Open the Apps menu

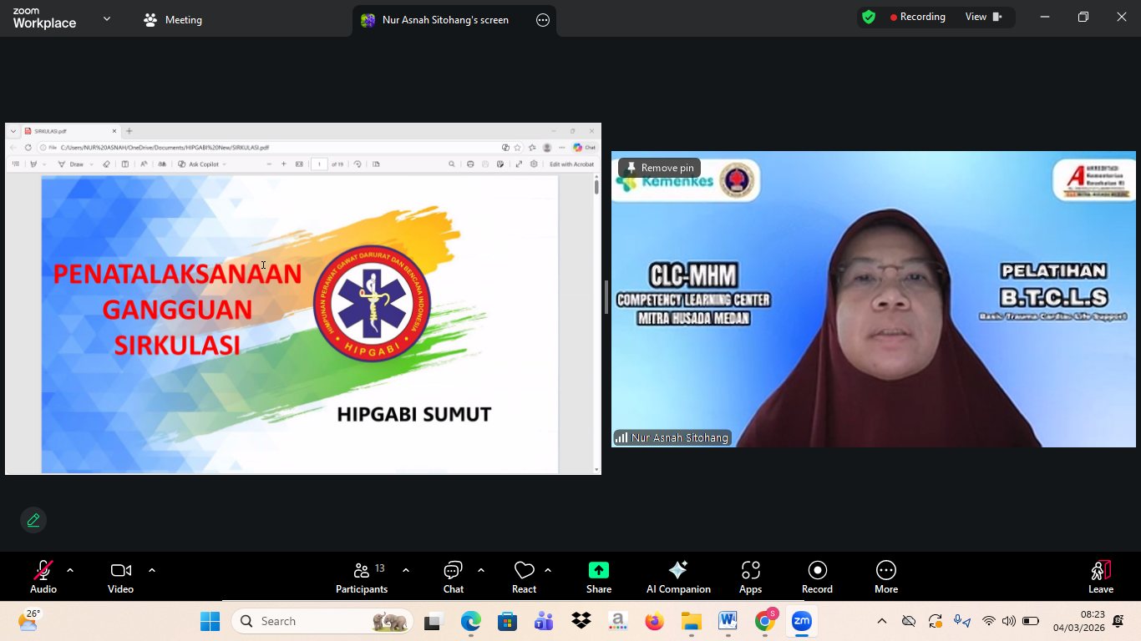tap(750, 577)
